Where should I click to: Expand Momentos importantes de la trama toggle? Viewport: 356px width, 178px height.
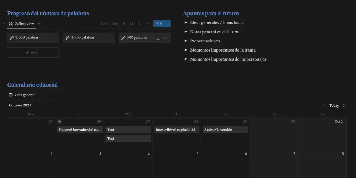click(186, 50)
